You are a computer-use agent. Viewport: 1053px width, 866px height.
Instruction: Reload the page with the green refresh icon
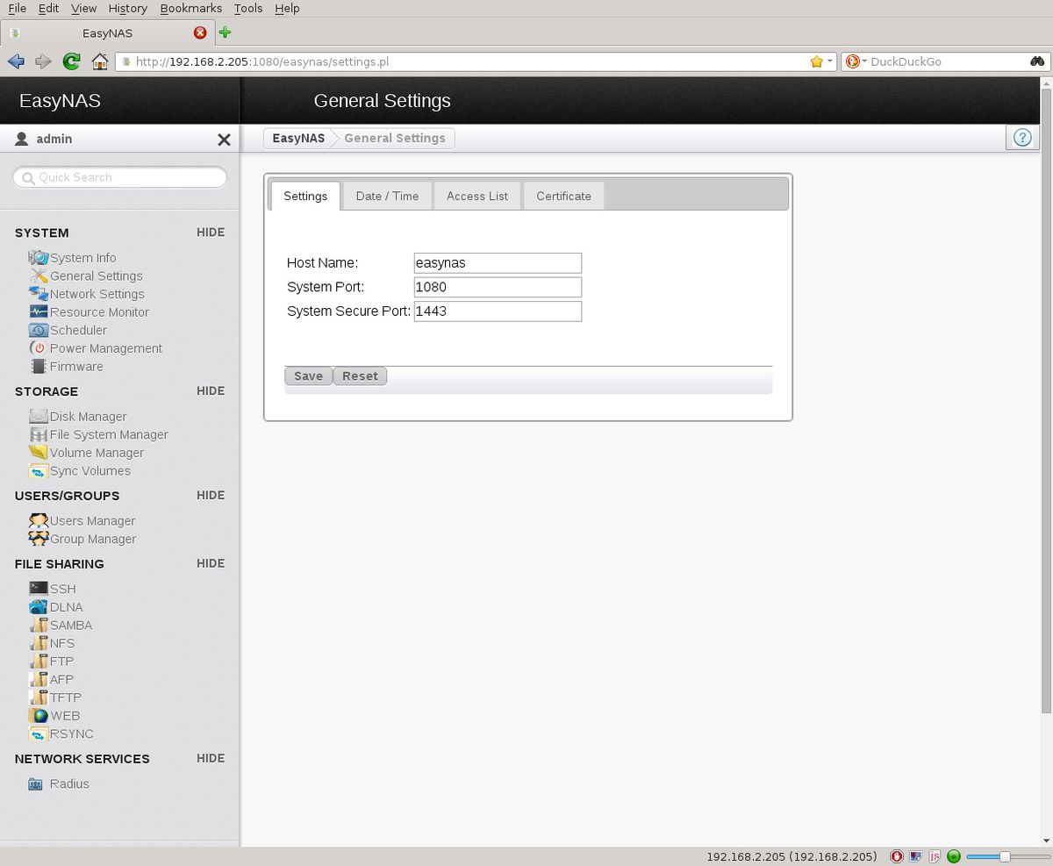coord(72,61)
